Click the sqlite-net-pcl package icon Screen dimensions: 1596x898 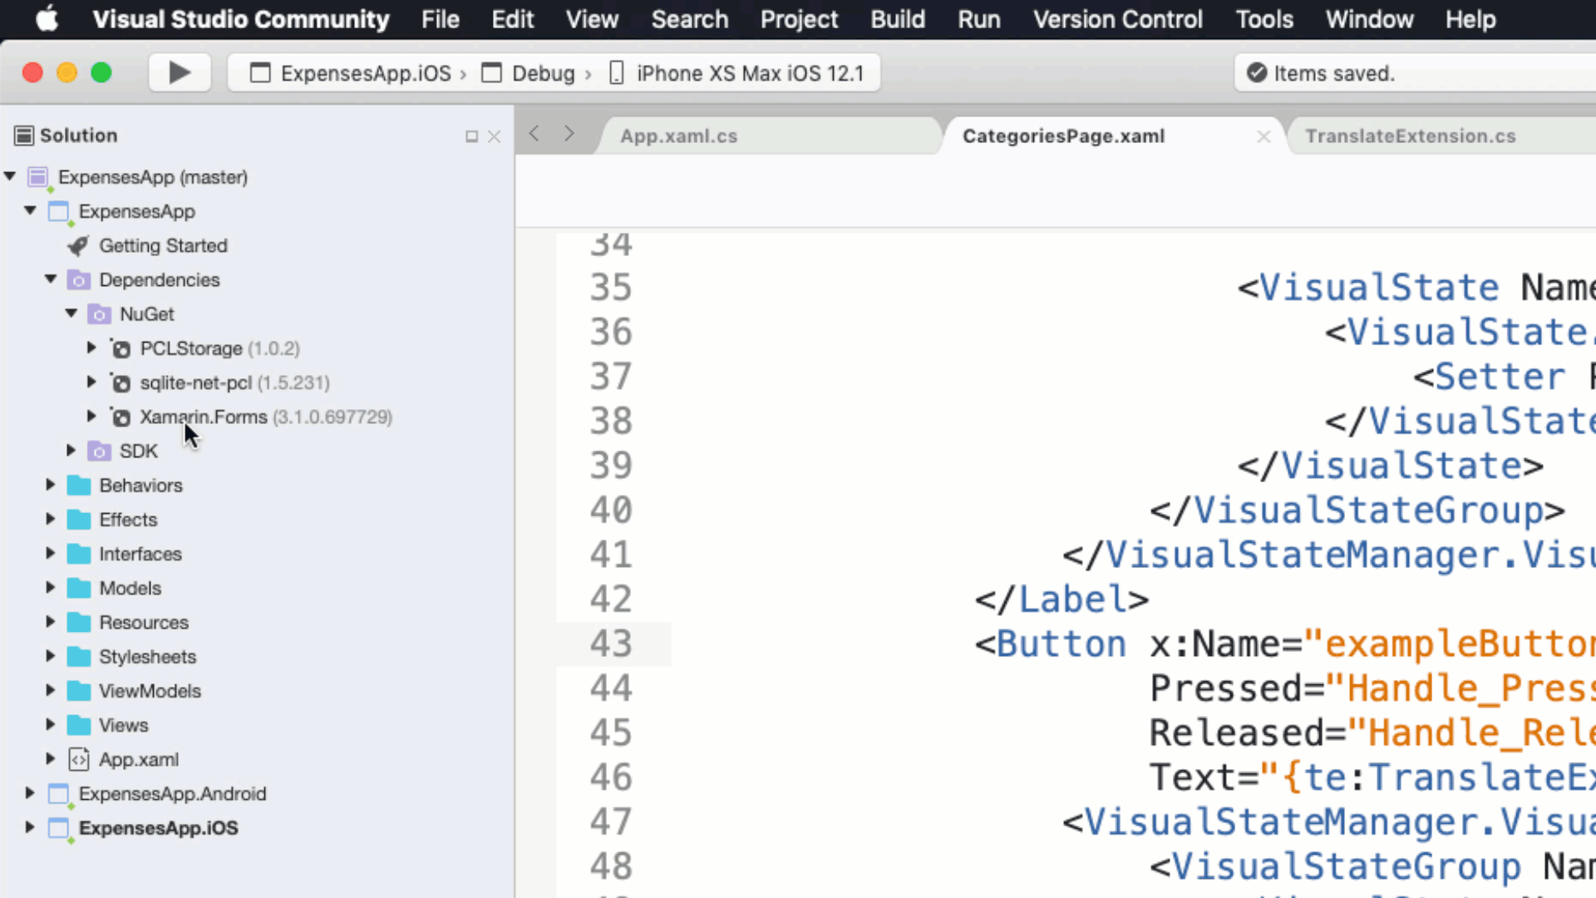click(121, 383)
